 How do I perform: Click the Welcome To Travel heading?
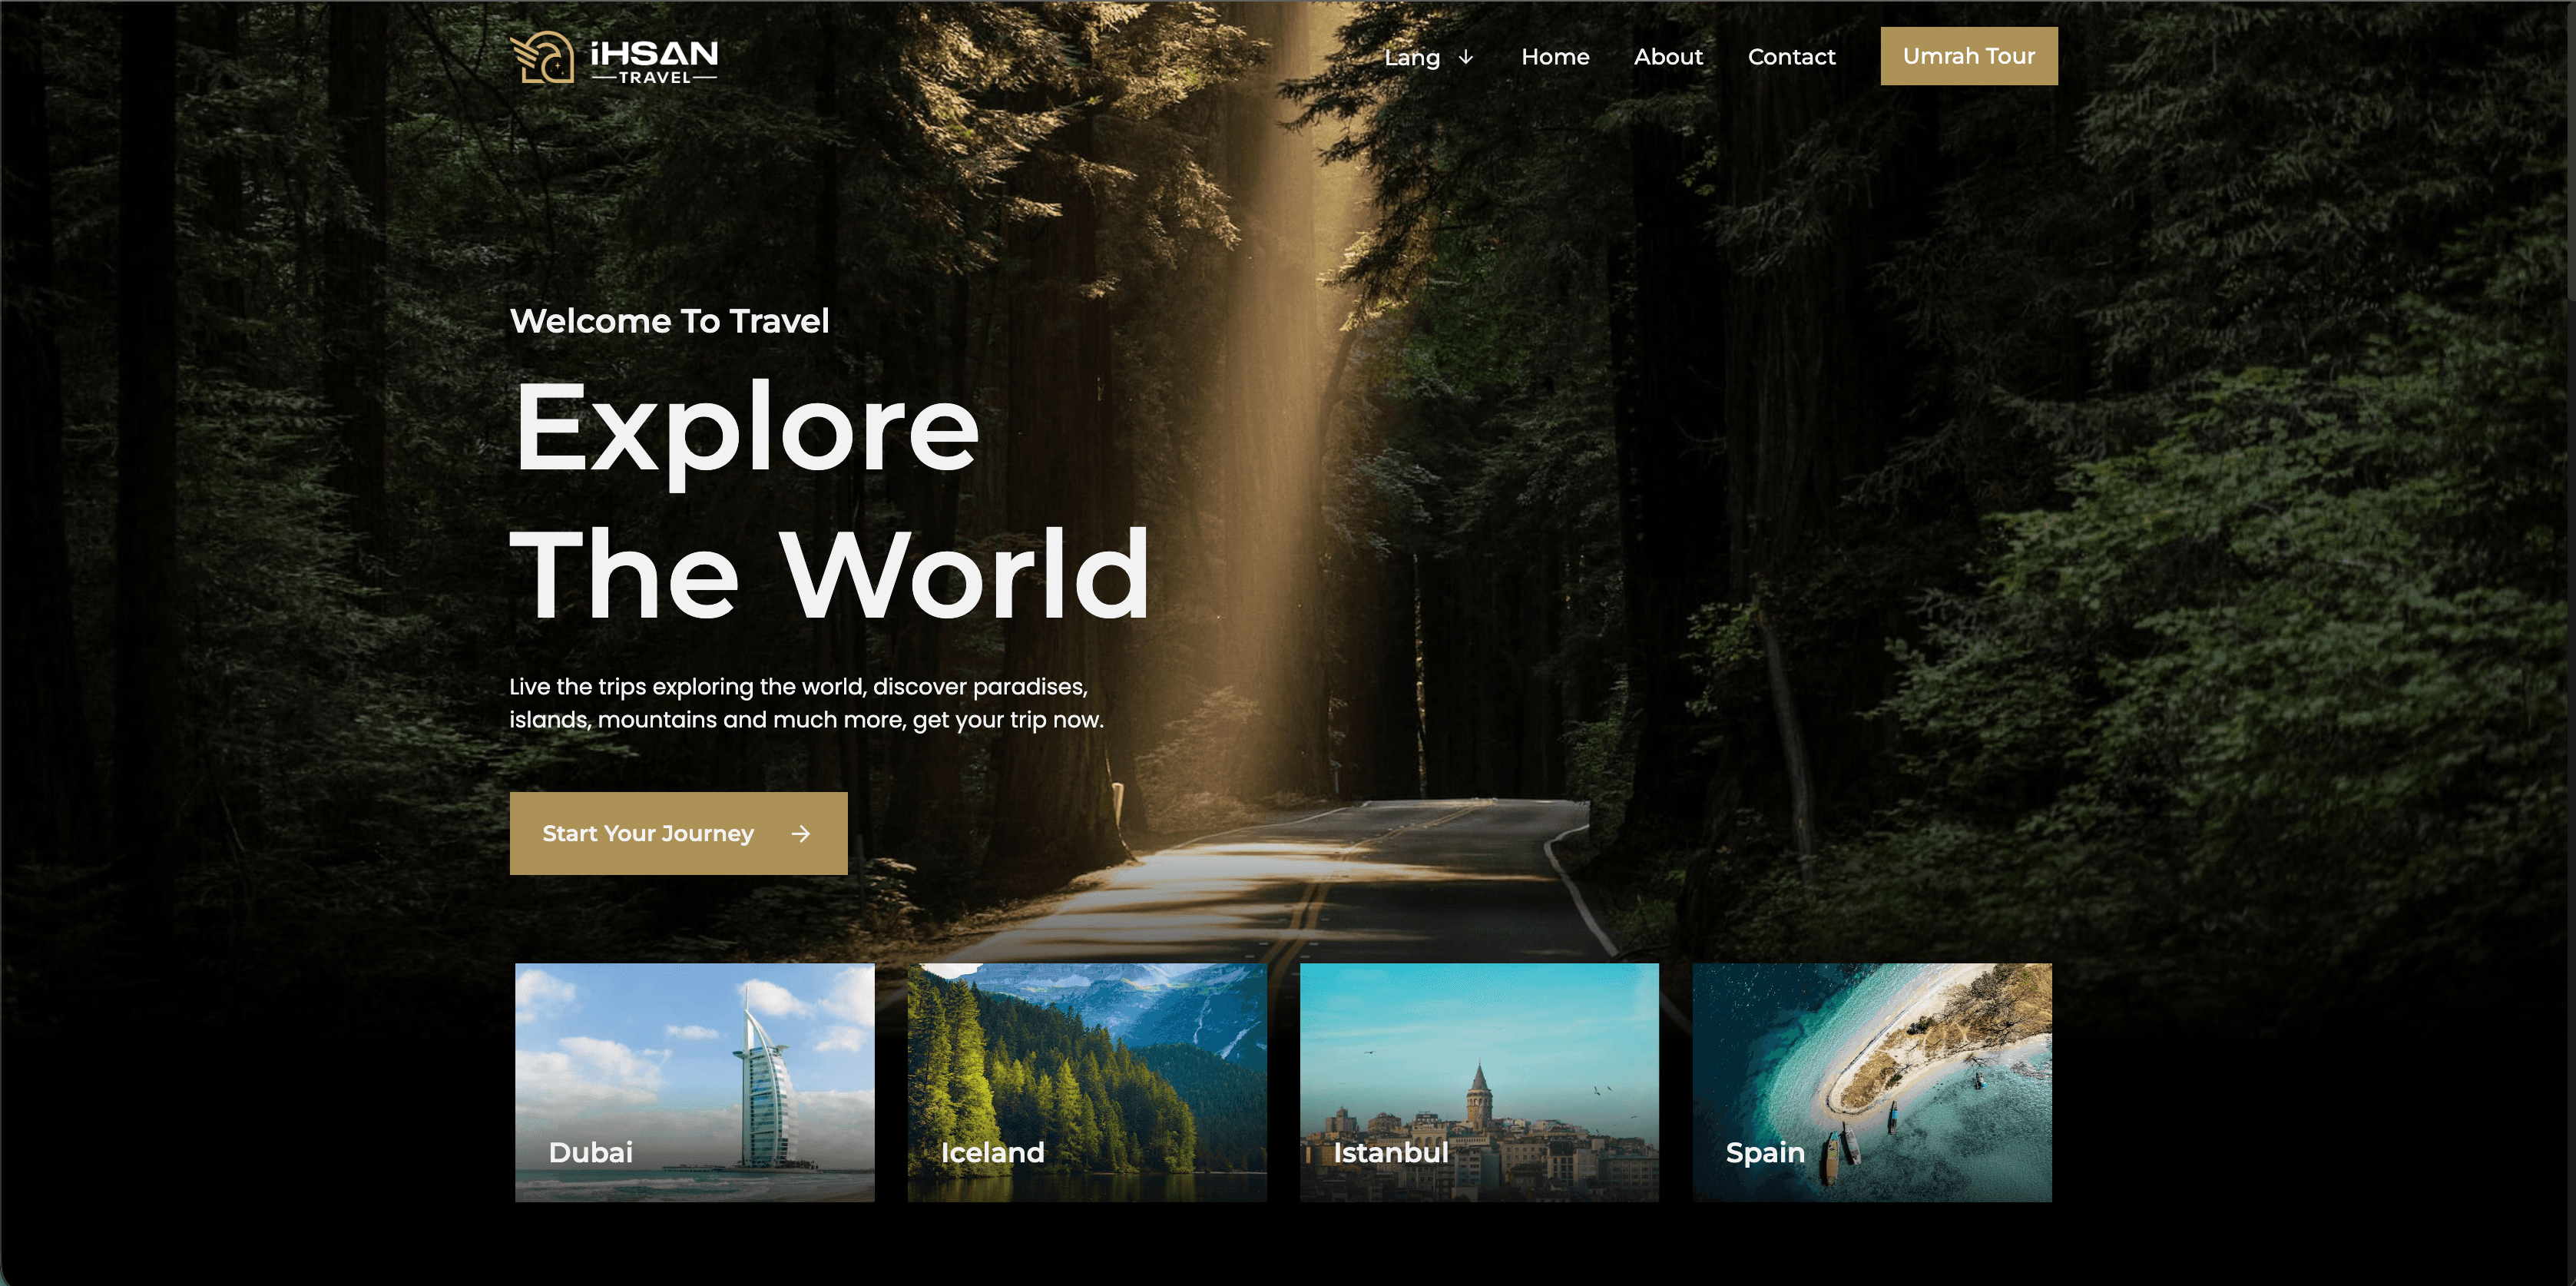668,321
